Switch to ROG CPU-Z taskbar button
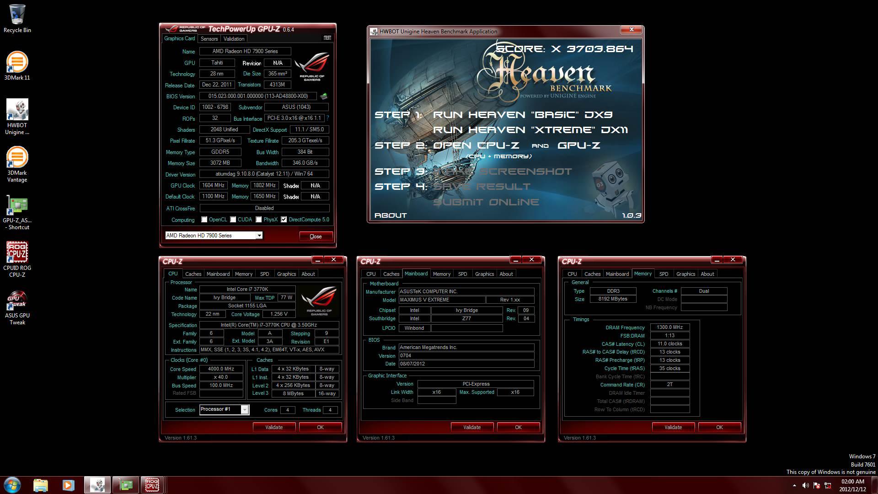This screenshot has width=878, height=494. point(152,485)
